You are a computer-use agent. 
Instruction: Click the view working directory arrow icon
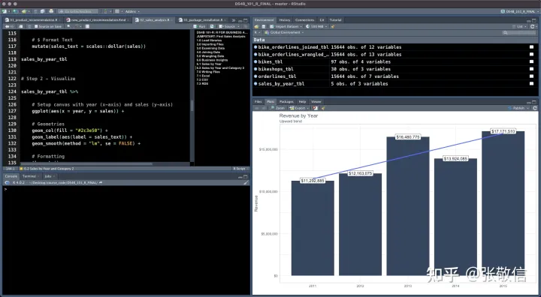(101, 182)
